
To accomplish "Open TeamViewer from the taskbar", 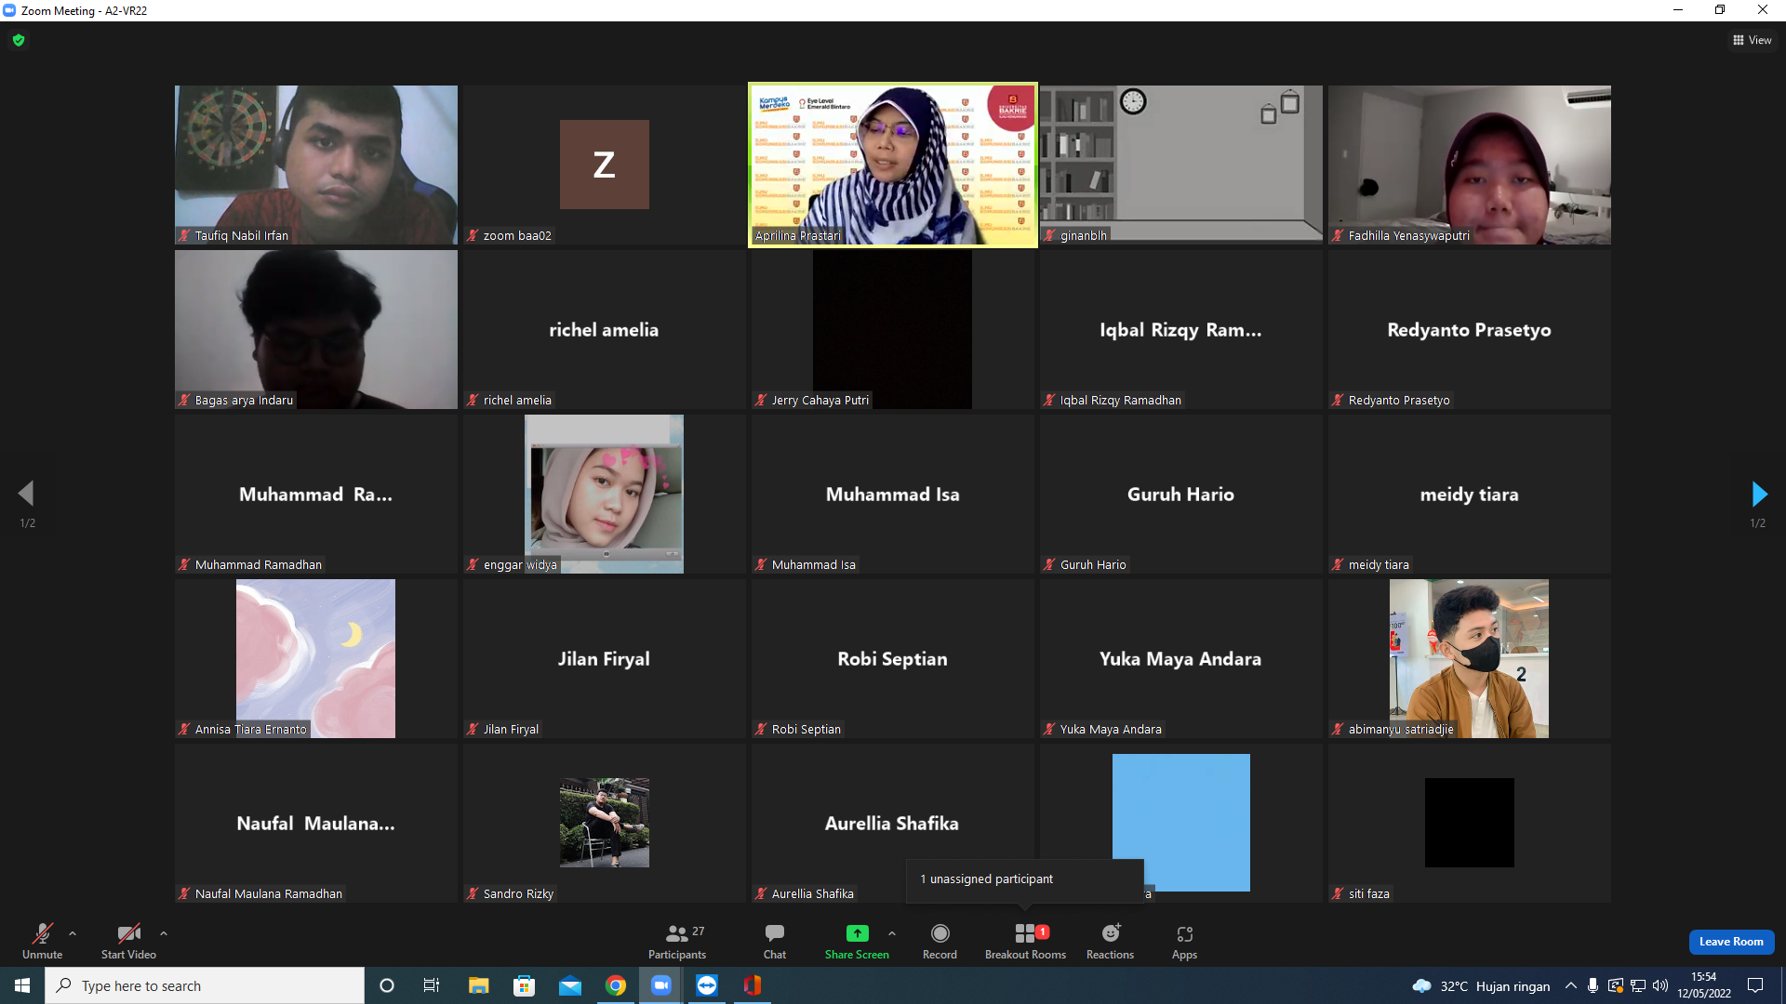I will pos(706,985).
